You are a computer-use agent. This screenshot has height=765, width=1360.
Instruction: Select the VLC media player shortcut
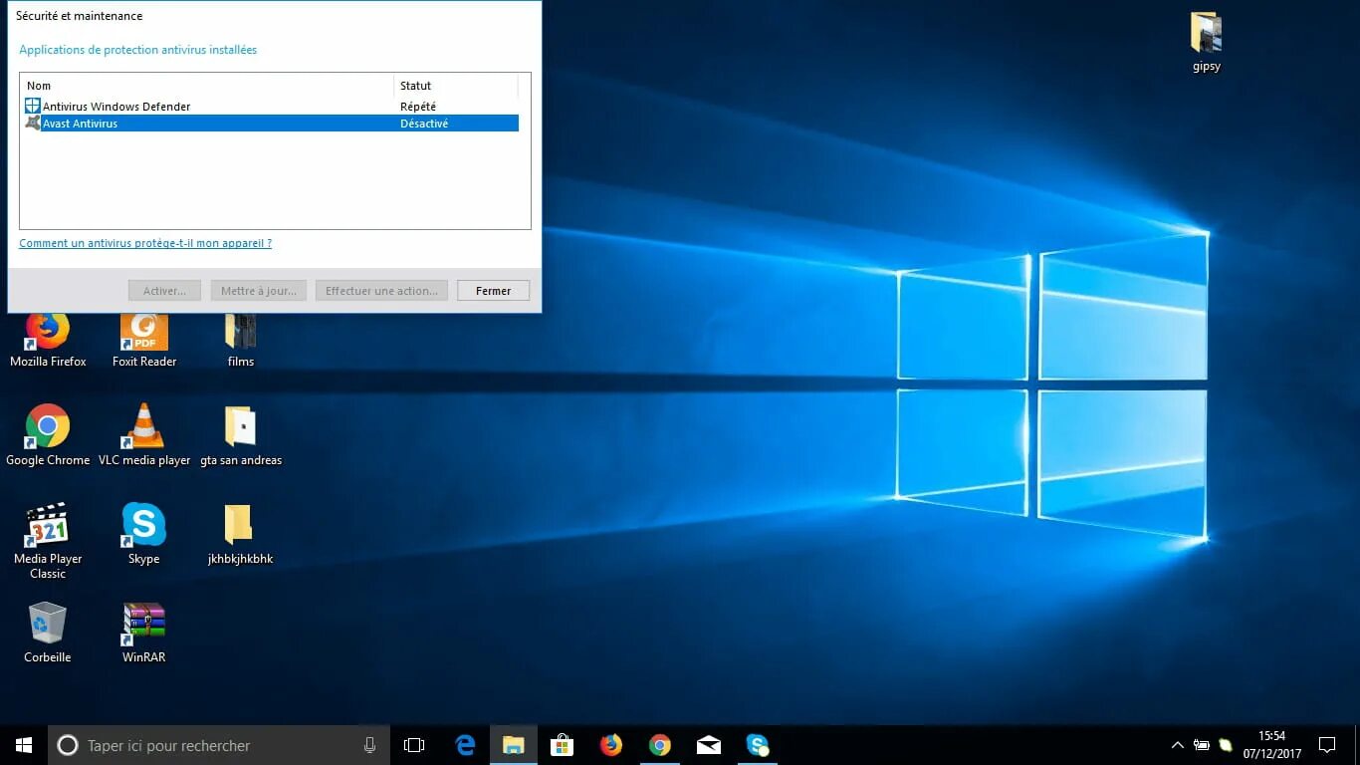[144, 435]
